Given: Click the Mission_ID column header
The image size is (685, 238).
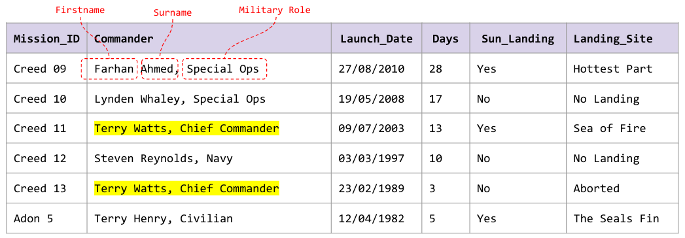Looking at the screenshot, I should (46, 39).
